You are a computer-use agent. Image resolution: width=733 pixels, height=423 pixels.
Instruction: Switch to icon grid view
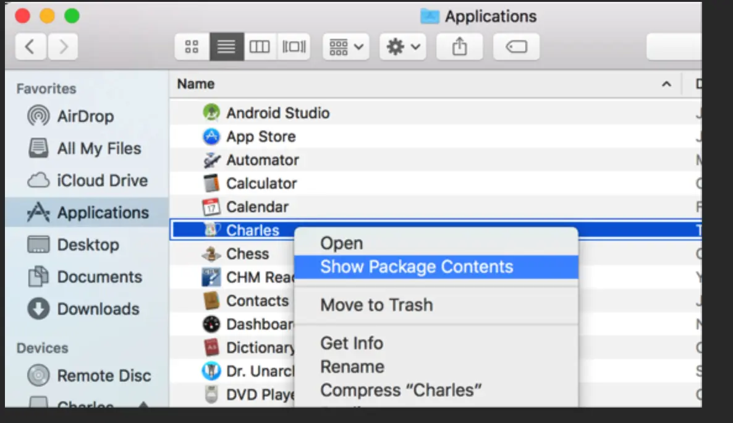point(192,46)
